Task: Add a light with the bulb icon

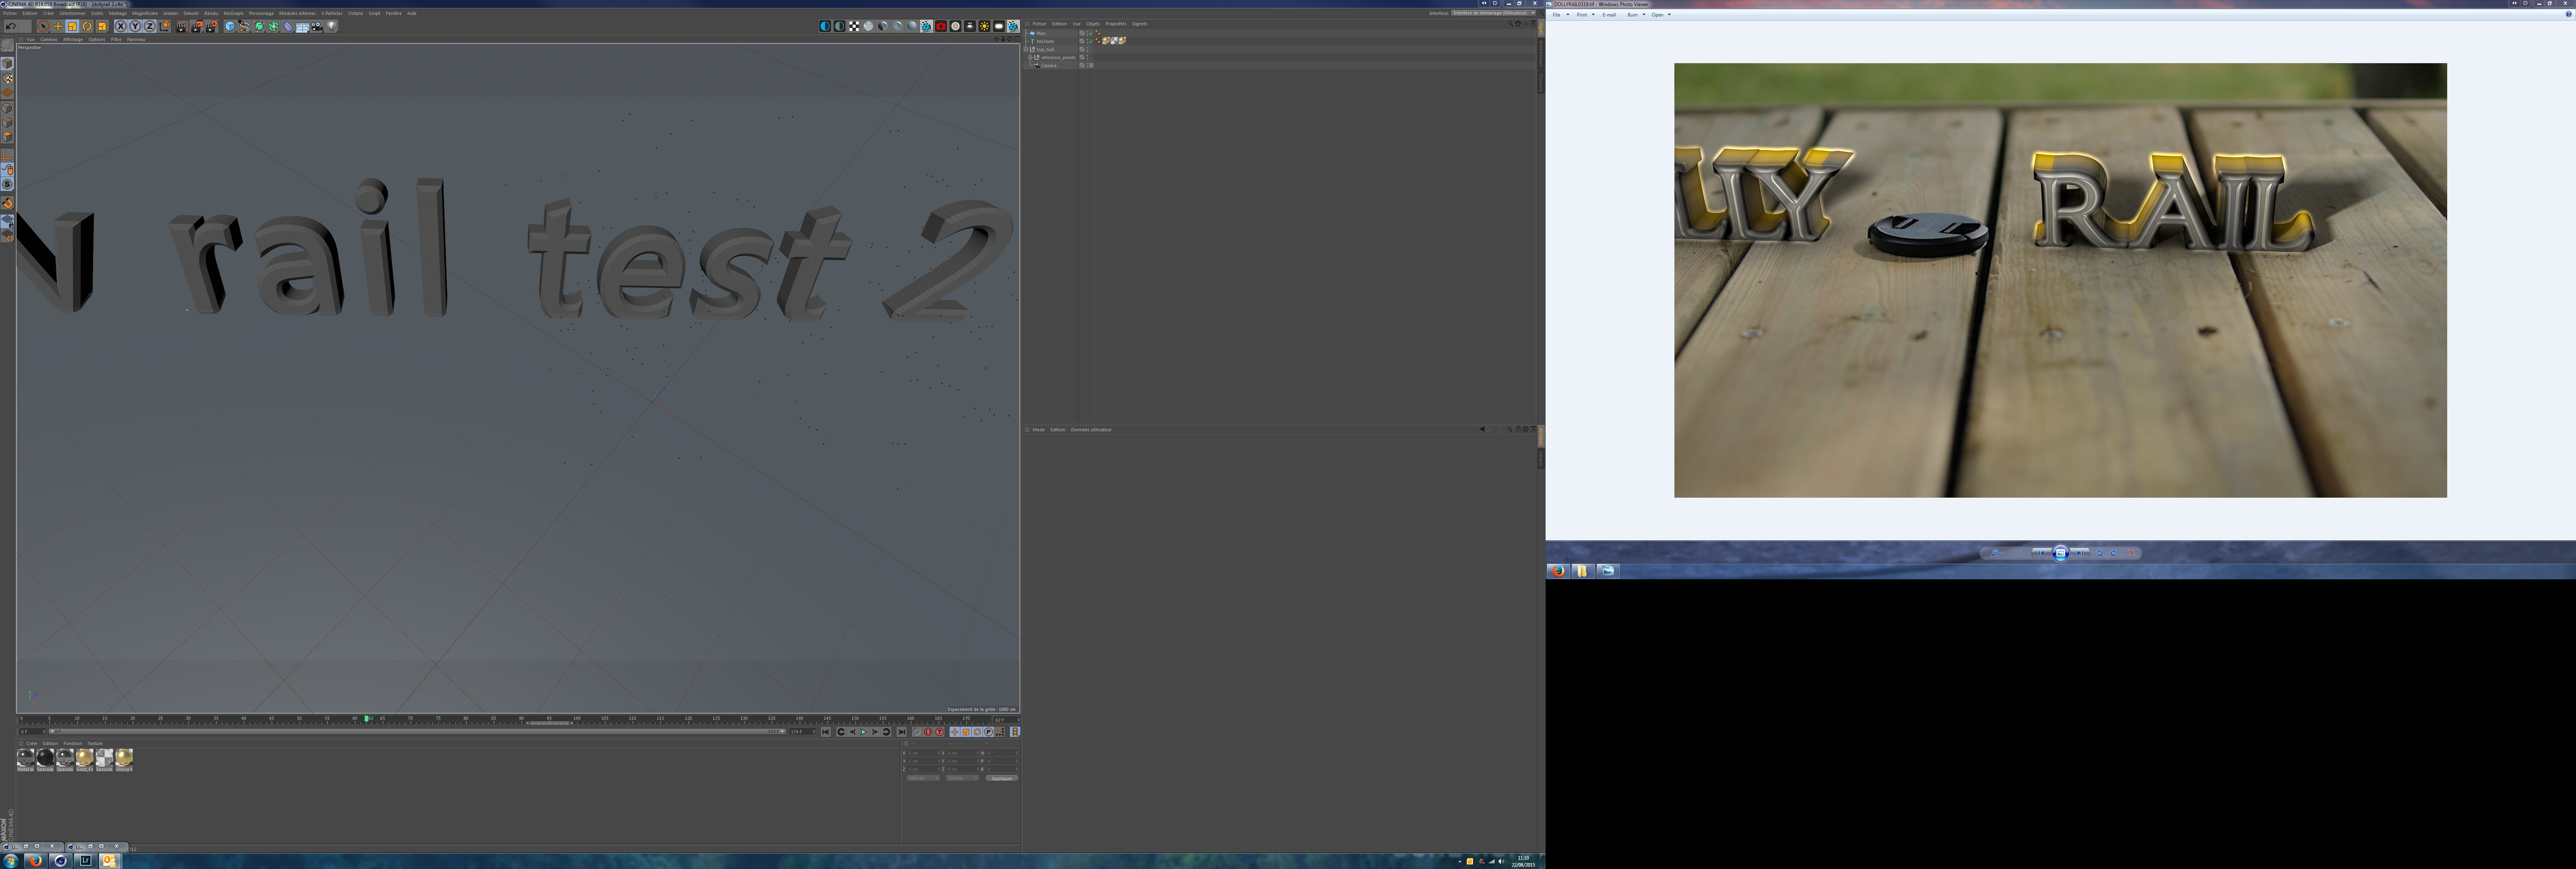Action: click(332, 26)
